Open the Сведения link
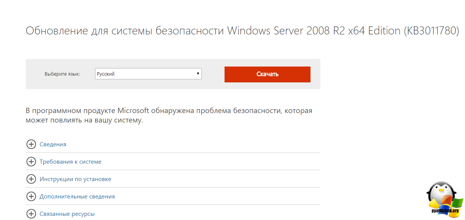This screenshot has width=465, height=220. (x=53, y=144)
